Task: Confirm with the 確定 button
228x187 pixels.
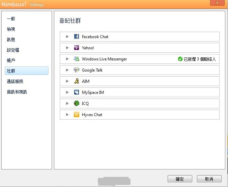Action: click(x=180, y=179)
